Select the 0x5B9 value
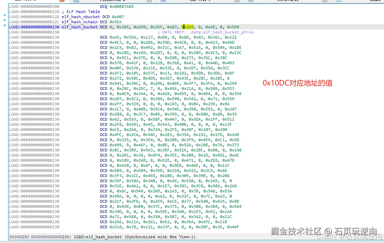Viewport: 384px width, 243px height. 115,171
